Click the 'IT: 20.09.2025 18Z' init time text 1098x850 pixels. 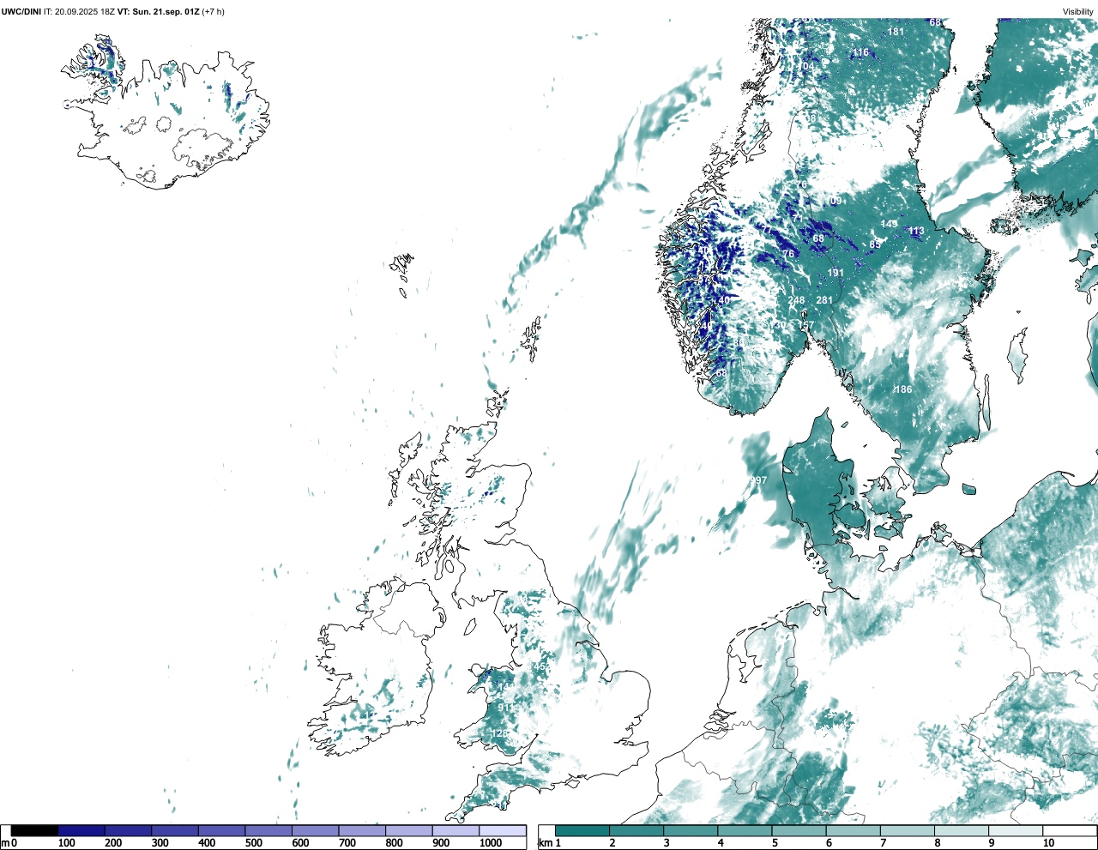(80, 12)
